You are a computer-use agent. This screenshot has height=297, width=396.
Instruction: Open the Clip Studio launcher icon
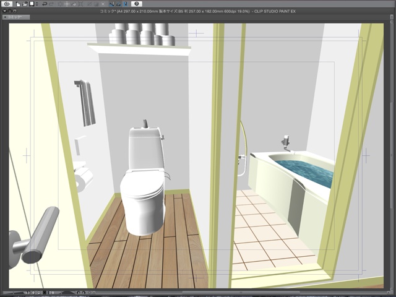7,4
